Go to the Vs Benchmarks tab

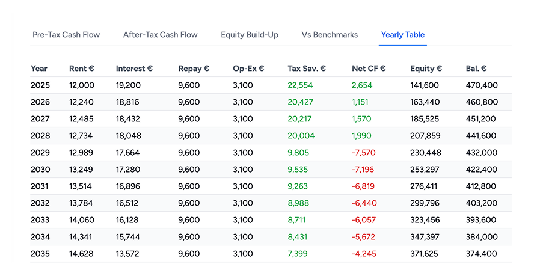330,35
